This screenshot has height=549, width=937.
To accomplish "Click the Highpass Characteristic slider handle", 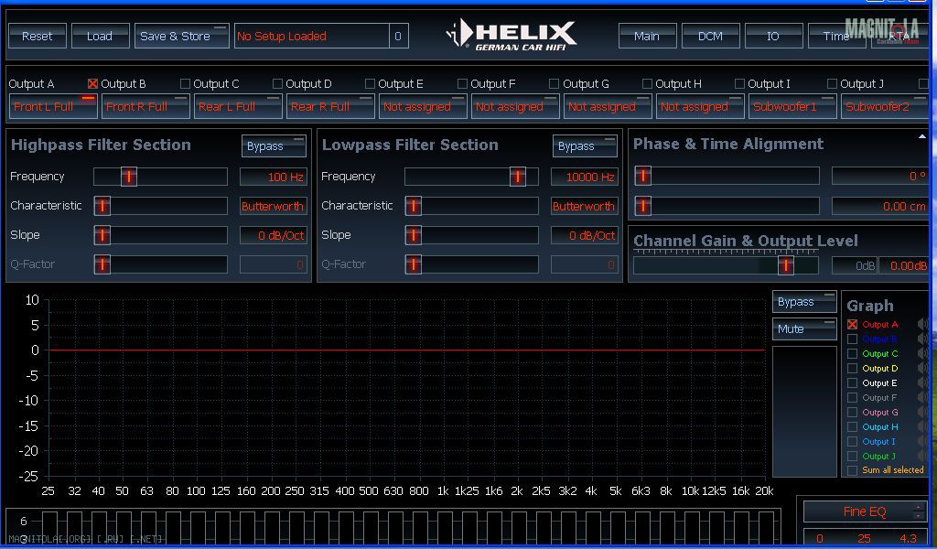I will pyautogui.click(x=102, y=206).
